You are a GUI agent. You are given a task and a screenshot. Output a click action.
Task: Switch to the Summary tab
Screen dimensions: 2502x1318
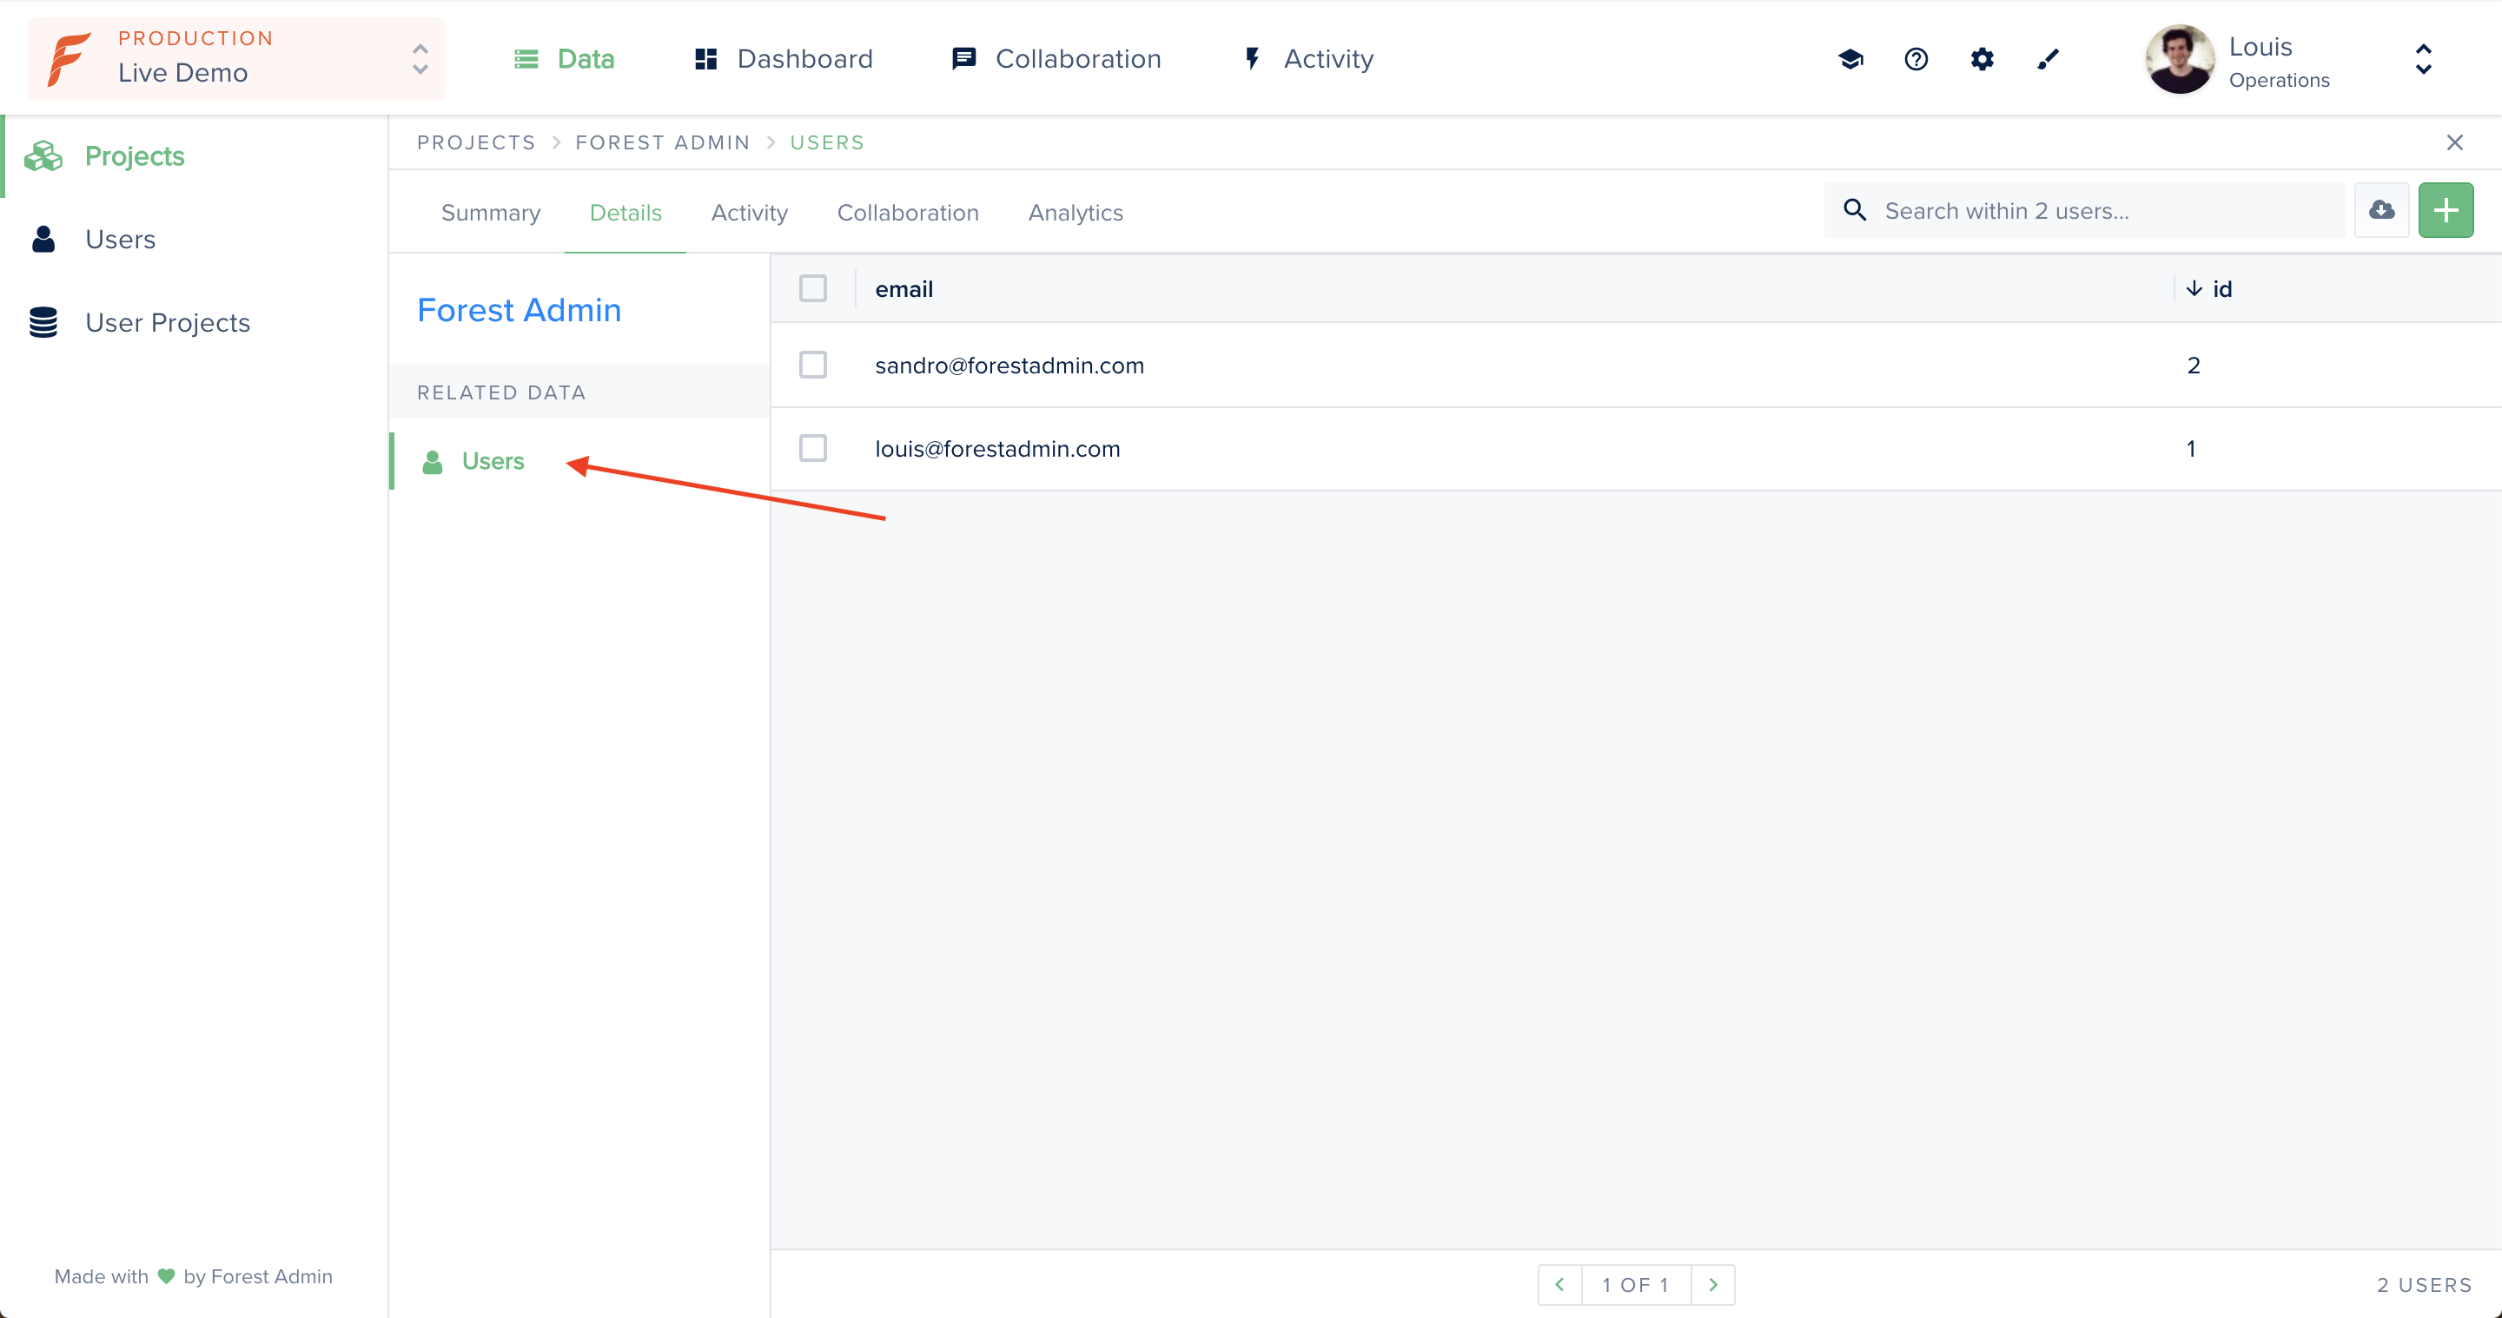pos(491,213)
